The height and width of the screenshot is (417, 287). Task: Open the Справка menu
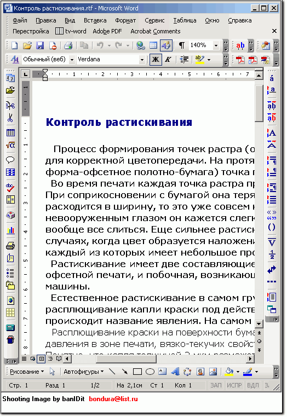pos(239,20)
